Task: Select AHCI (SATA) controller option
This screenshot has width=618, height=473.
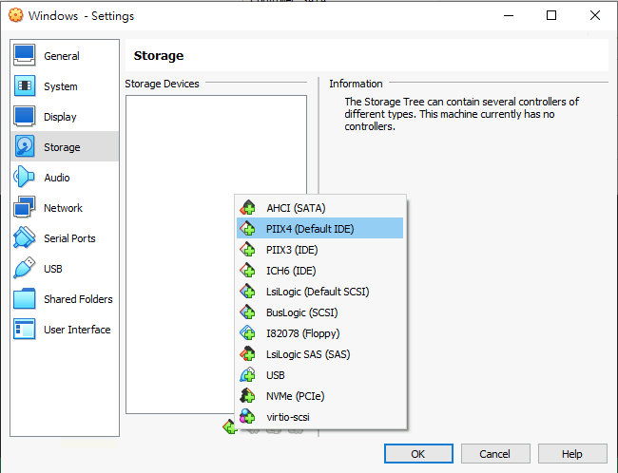Action: 297,208
